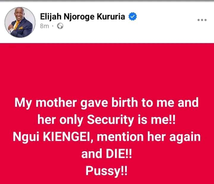Click the last line "Pussy!!"
Viewport: 214px width, 184px height.
pos(106,171)
